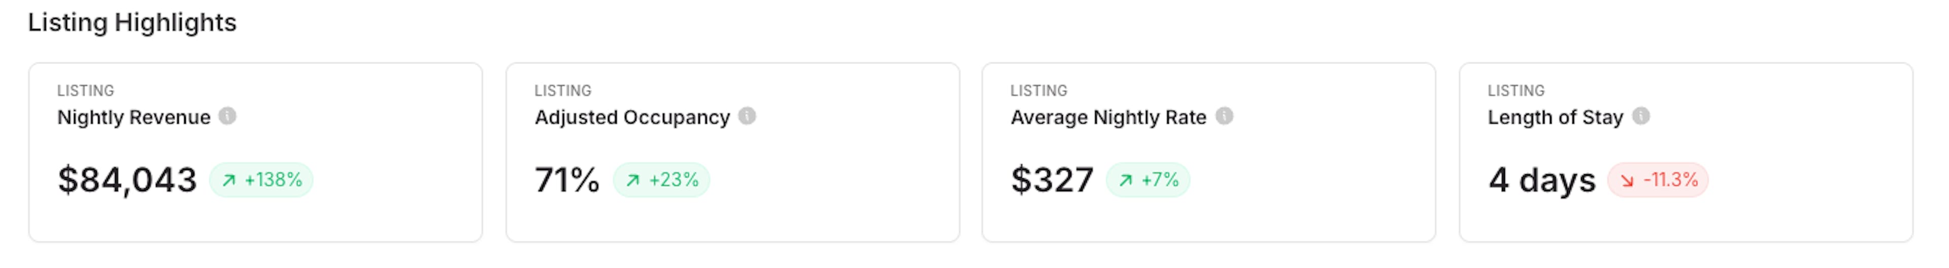Open the Nightly Revenue title
The height and width of the screenshot is (268, 1949).
click(x=134, y=118)
